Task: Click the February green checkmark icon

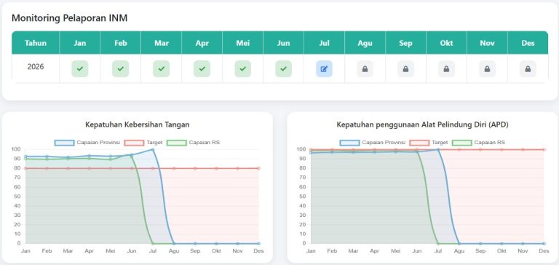Action: (x=121, y=69)
